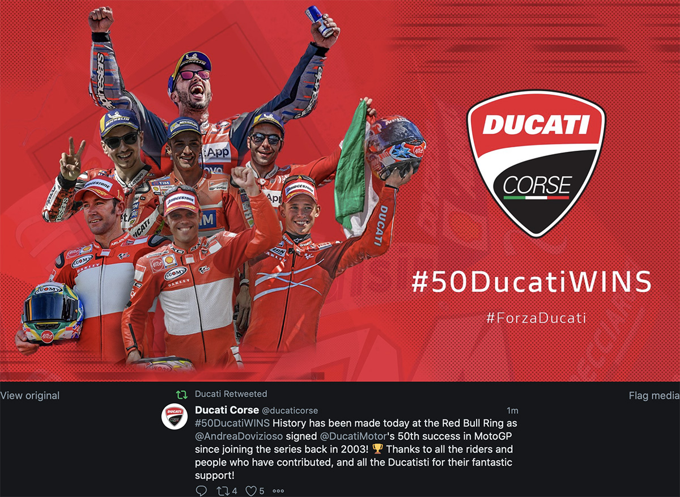Click the Ducati Corse shield logo in the image
This screenshot has width=680, height=497.
click(x=536, y=164)
